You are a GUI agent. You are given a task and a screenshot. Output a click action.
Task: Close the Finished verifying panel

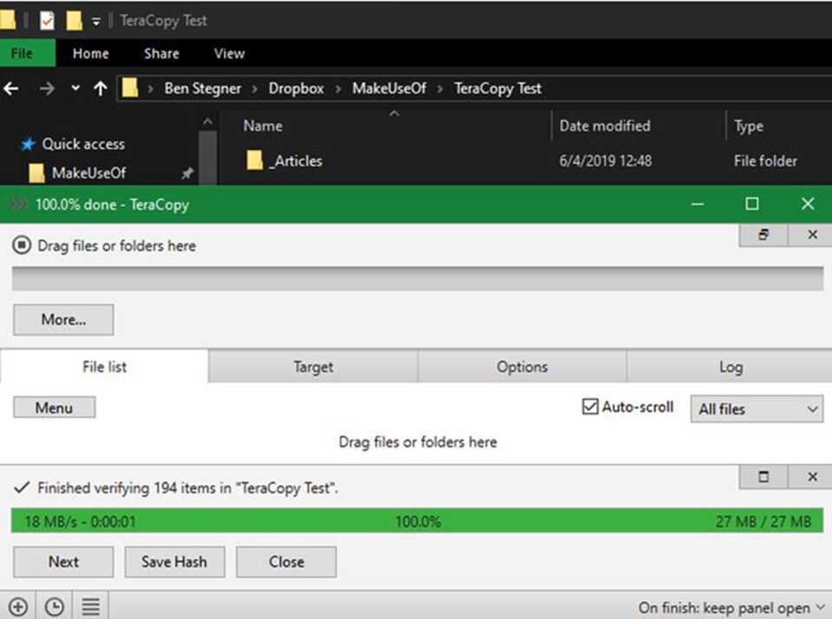tap(812, 477)
